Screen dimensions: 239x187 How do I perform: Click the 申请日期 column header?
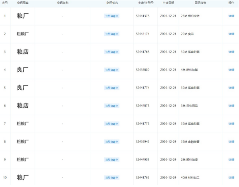(x=168, y=3)
